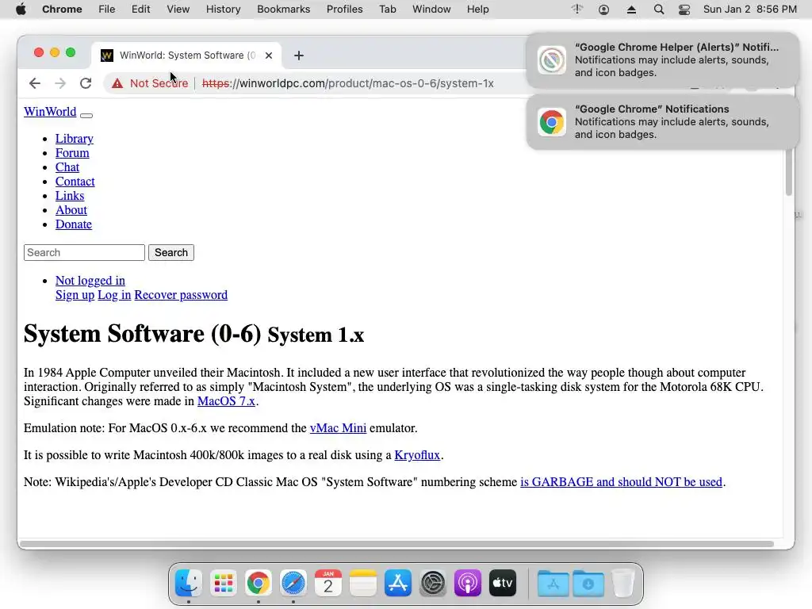Viewport: 812px width, 609px height.
Task: Open the App Store from the Dock
Action: point(398,583)
